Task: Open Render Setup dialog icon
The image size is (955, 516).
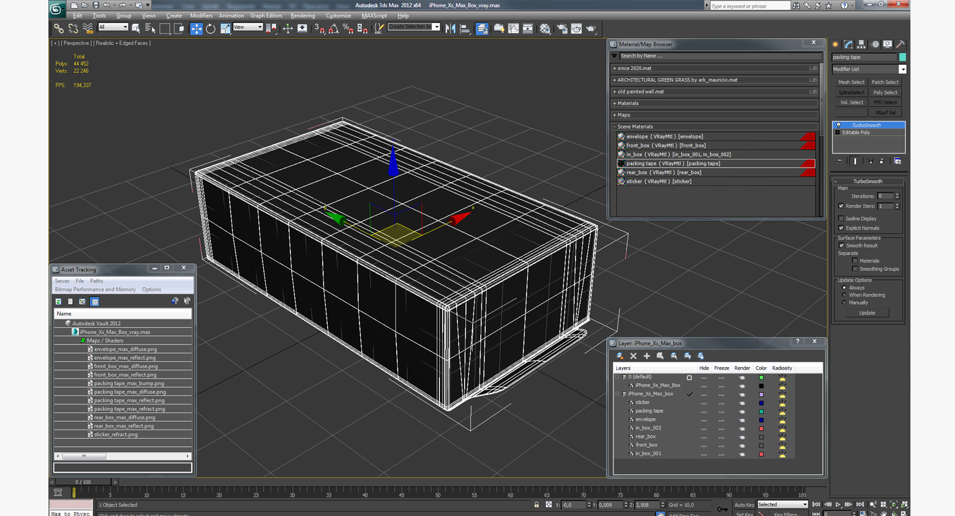Action: click(562, 28)
